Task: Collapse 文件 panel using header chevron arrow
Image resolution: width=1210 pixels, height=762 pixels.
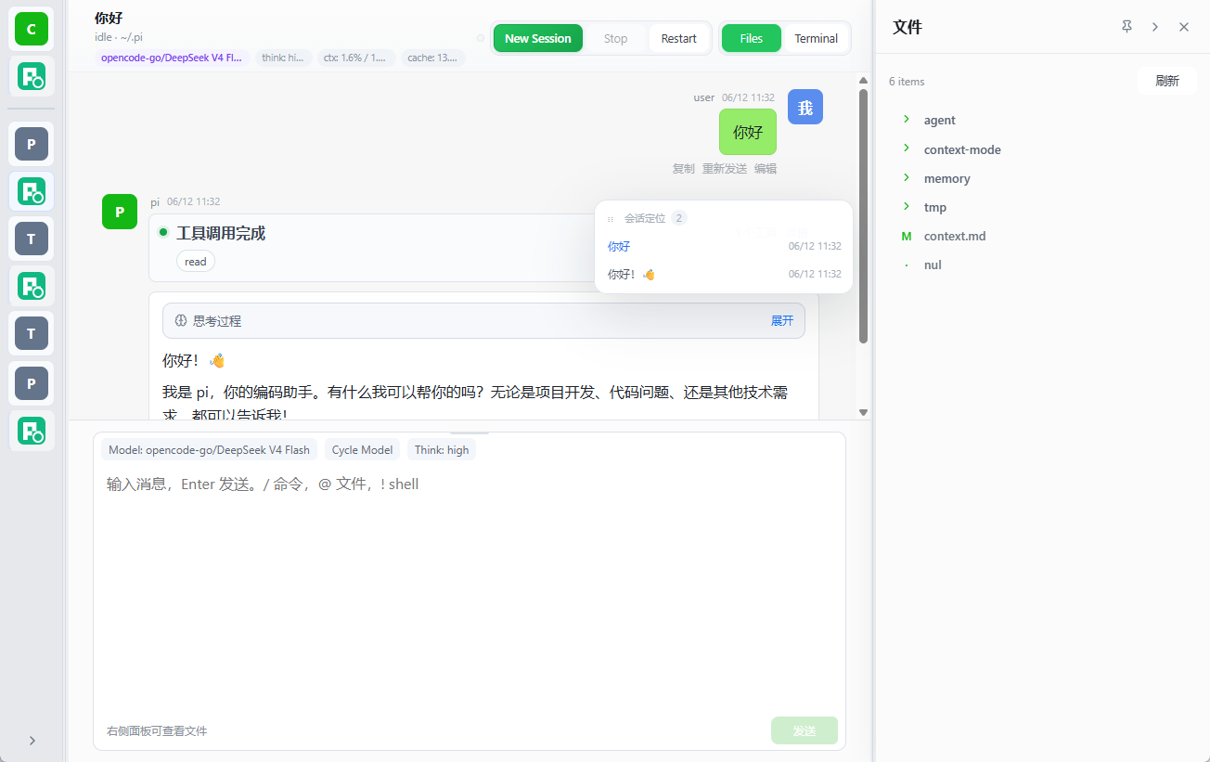Action: (x=1155, y=27)
